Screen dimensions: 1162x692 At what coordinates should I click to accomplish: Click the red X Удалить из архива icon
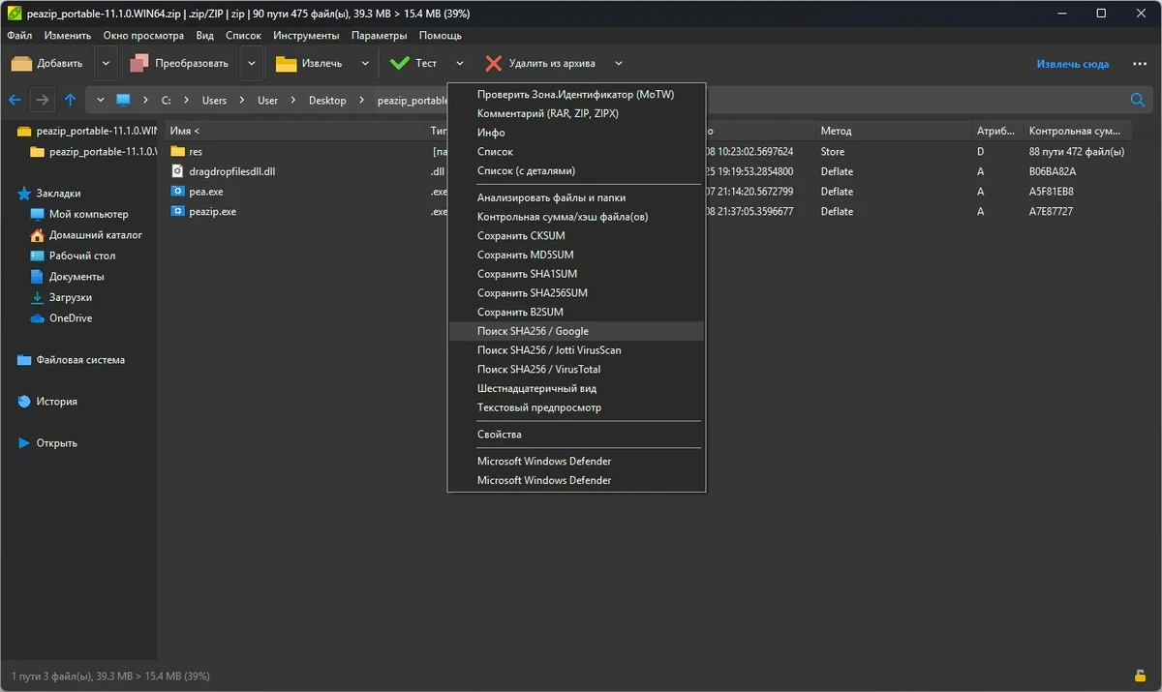click(x=494, y=64)
